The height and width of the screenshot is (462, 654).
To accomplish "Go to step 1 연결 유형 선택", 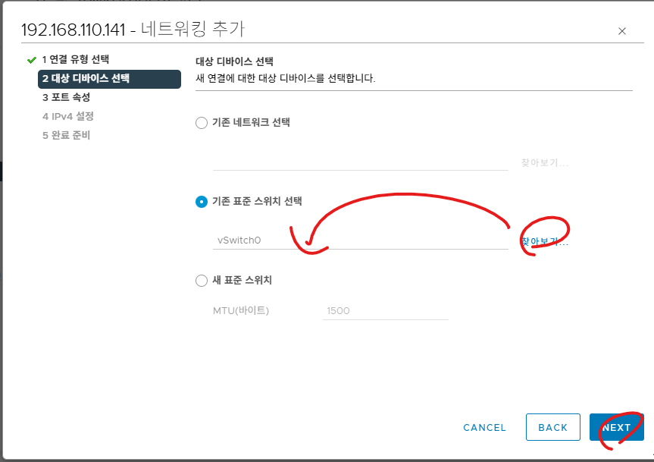I will [x=76, y=59].
